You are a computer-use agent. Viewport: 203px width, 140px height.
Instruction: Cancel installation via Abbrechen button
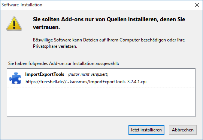click(183, 130)
